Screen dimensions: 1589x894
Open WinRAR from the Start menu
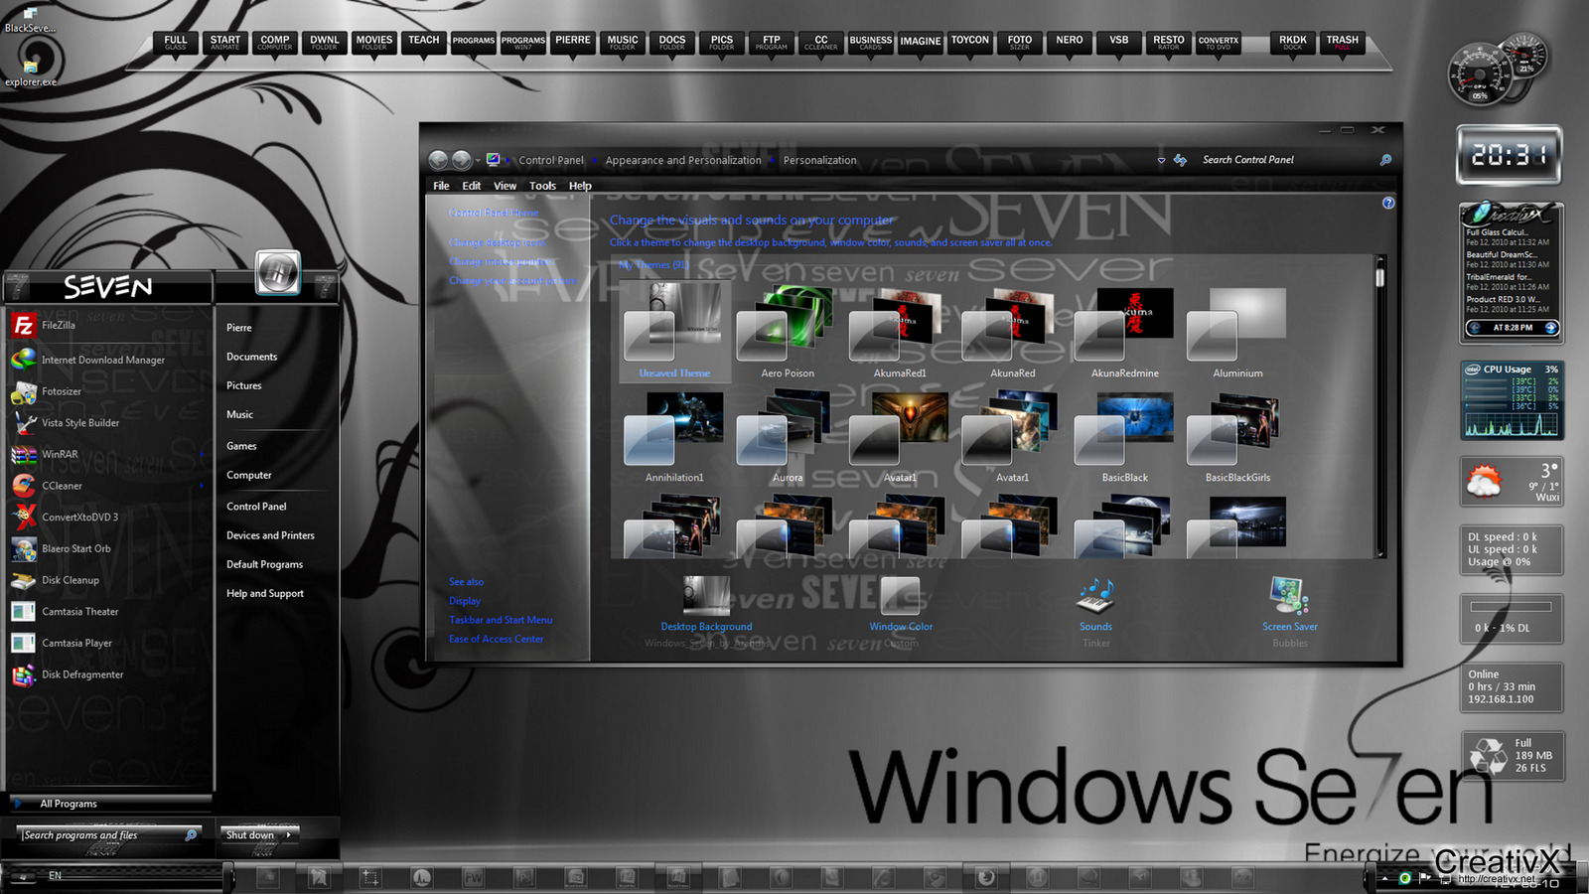pos(107,454)
